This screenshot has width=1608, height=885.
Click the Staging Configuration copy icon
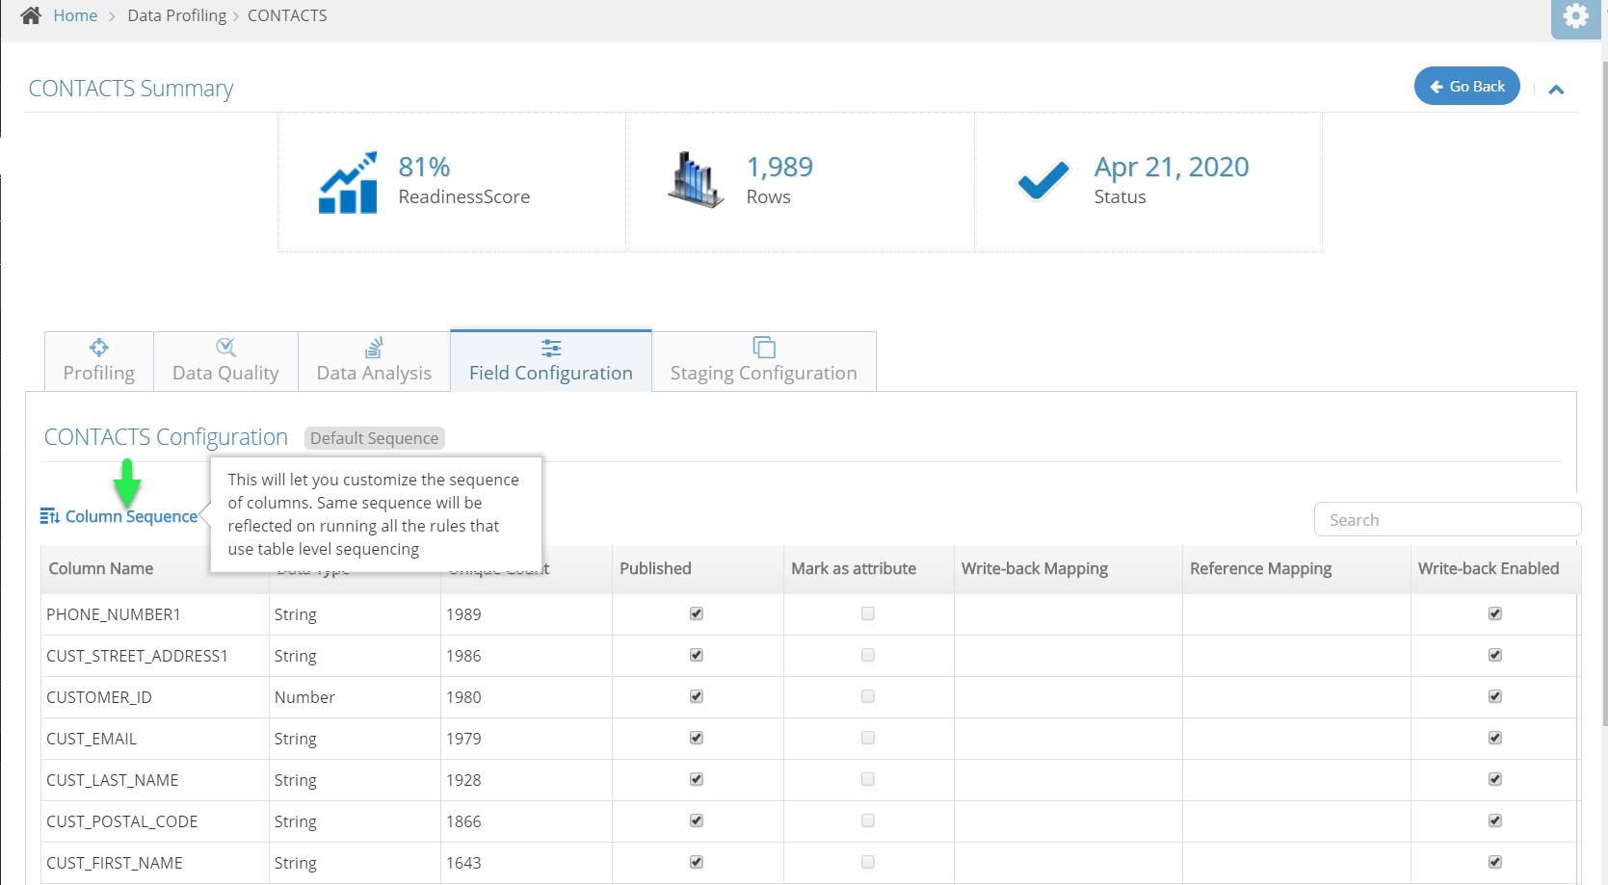click(x=764, y=347)
